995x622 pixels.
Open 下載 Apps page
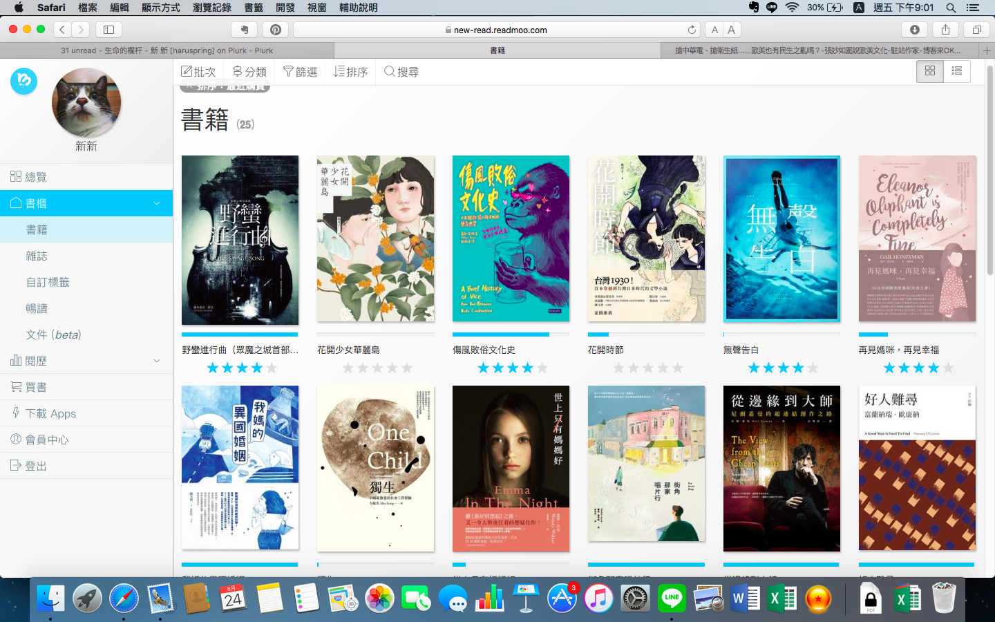[86, 413]
